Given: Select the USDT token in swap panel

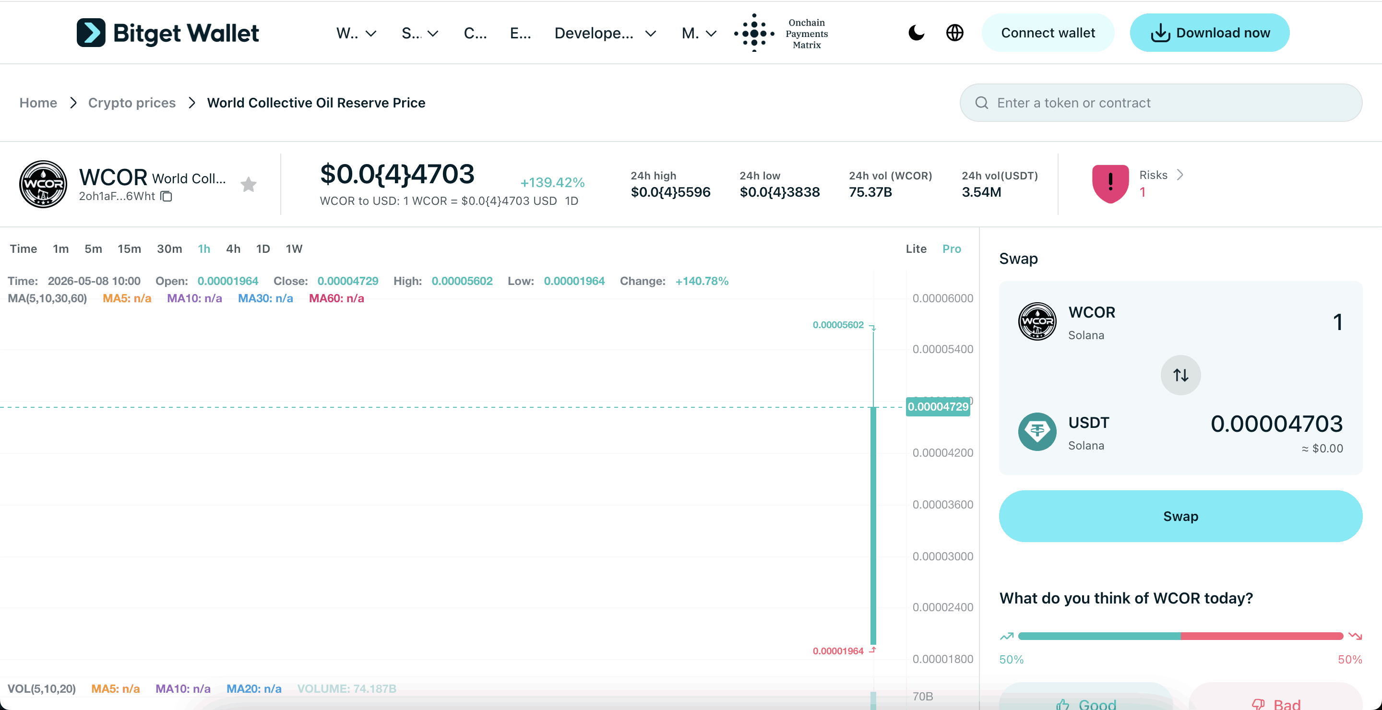Looking at the screenshot, I should tap(1063, 432).
